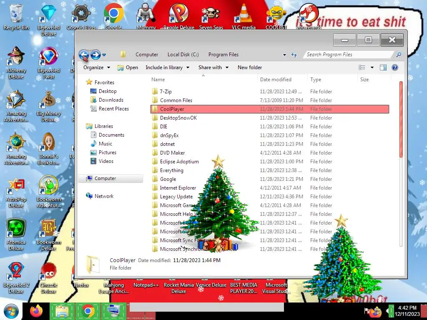Open AstroPop Deluxe desktop shortcut
The width and height of the screenshot is (427, 320).
point(16,192)
